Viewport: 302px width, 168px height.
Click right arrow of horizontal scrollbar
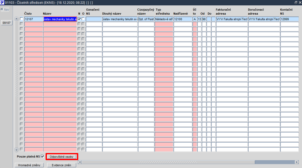(297, 162)
